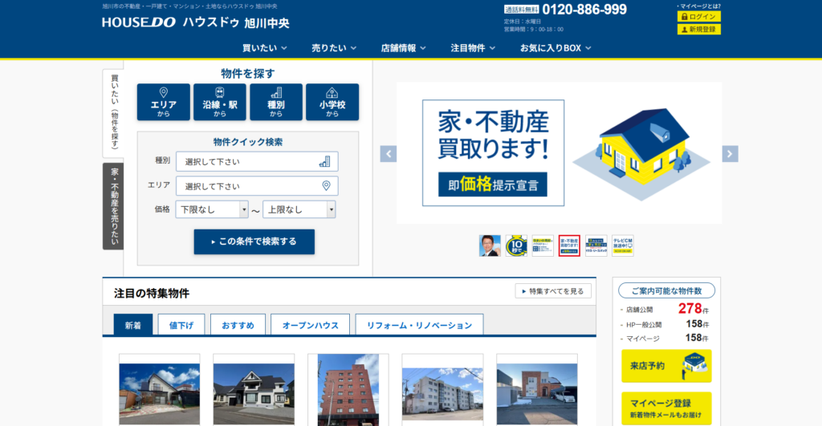The width and height of the screenshot is (822, 426).
Task: Search by 種別 building button
Action: click(x=276, y=102)
